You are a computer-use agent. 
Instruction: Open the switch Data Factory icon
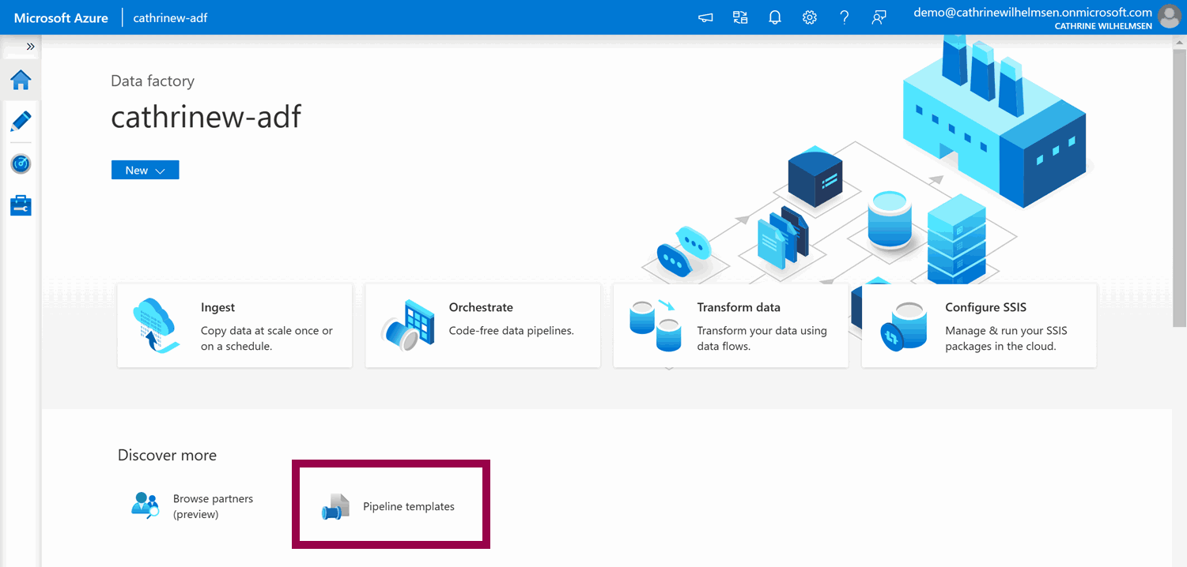pyautogui.click(x=740, y=17)
